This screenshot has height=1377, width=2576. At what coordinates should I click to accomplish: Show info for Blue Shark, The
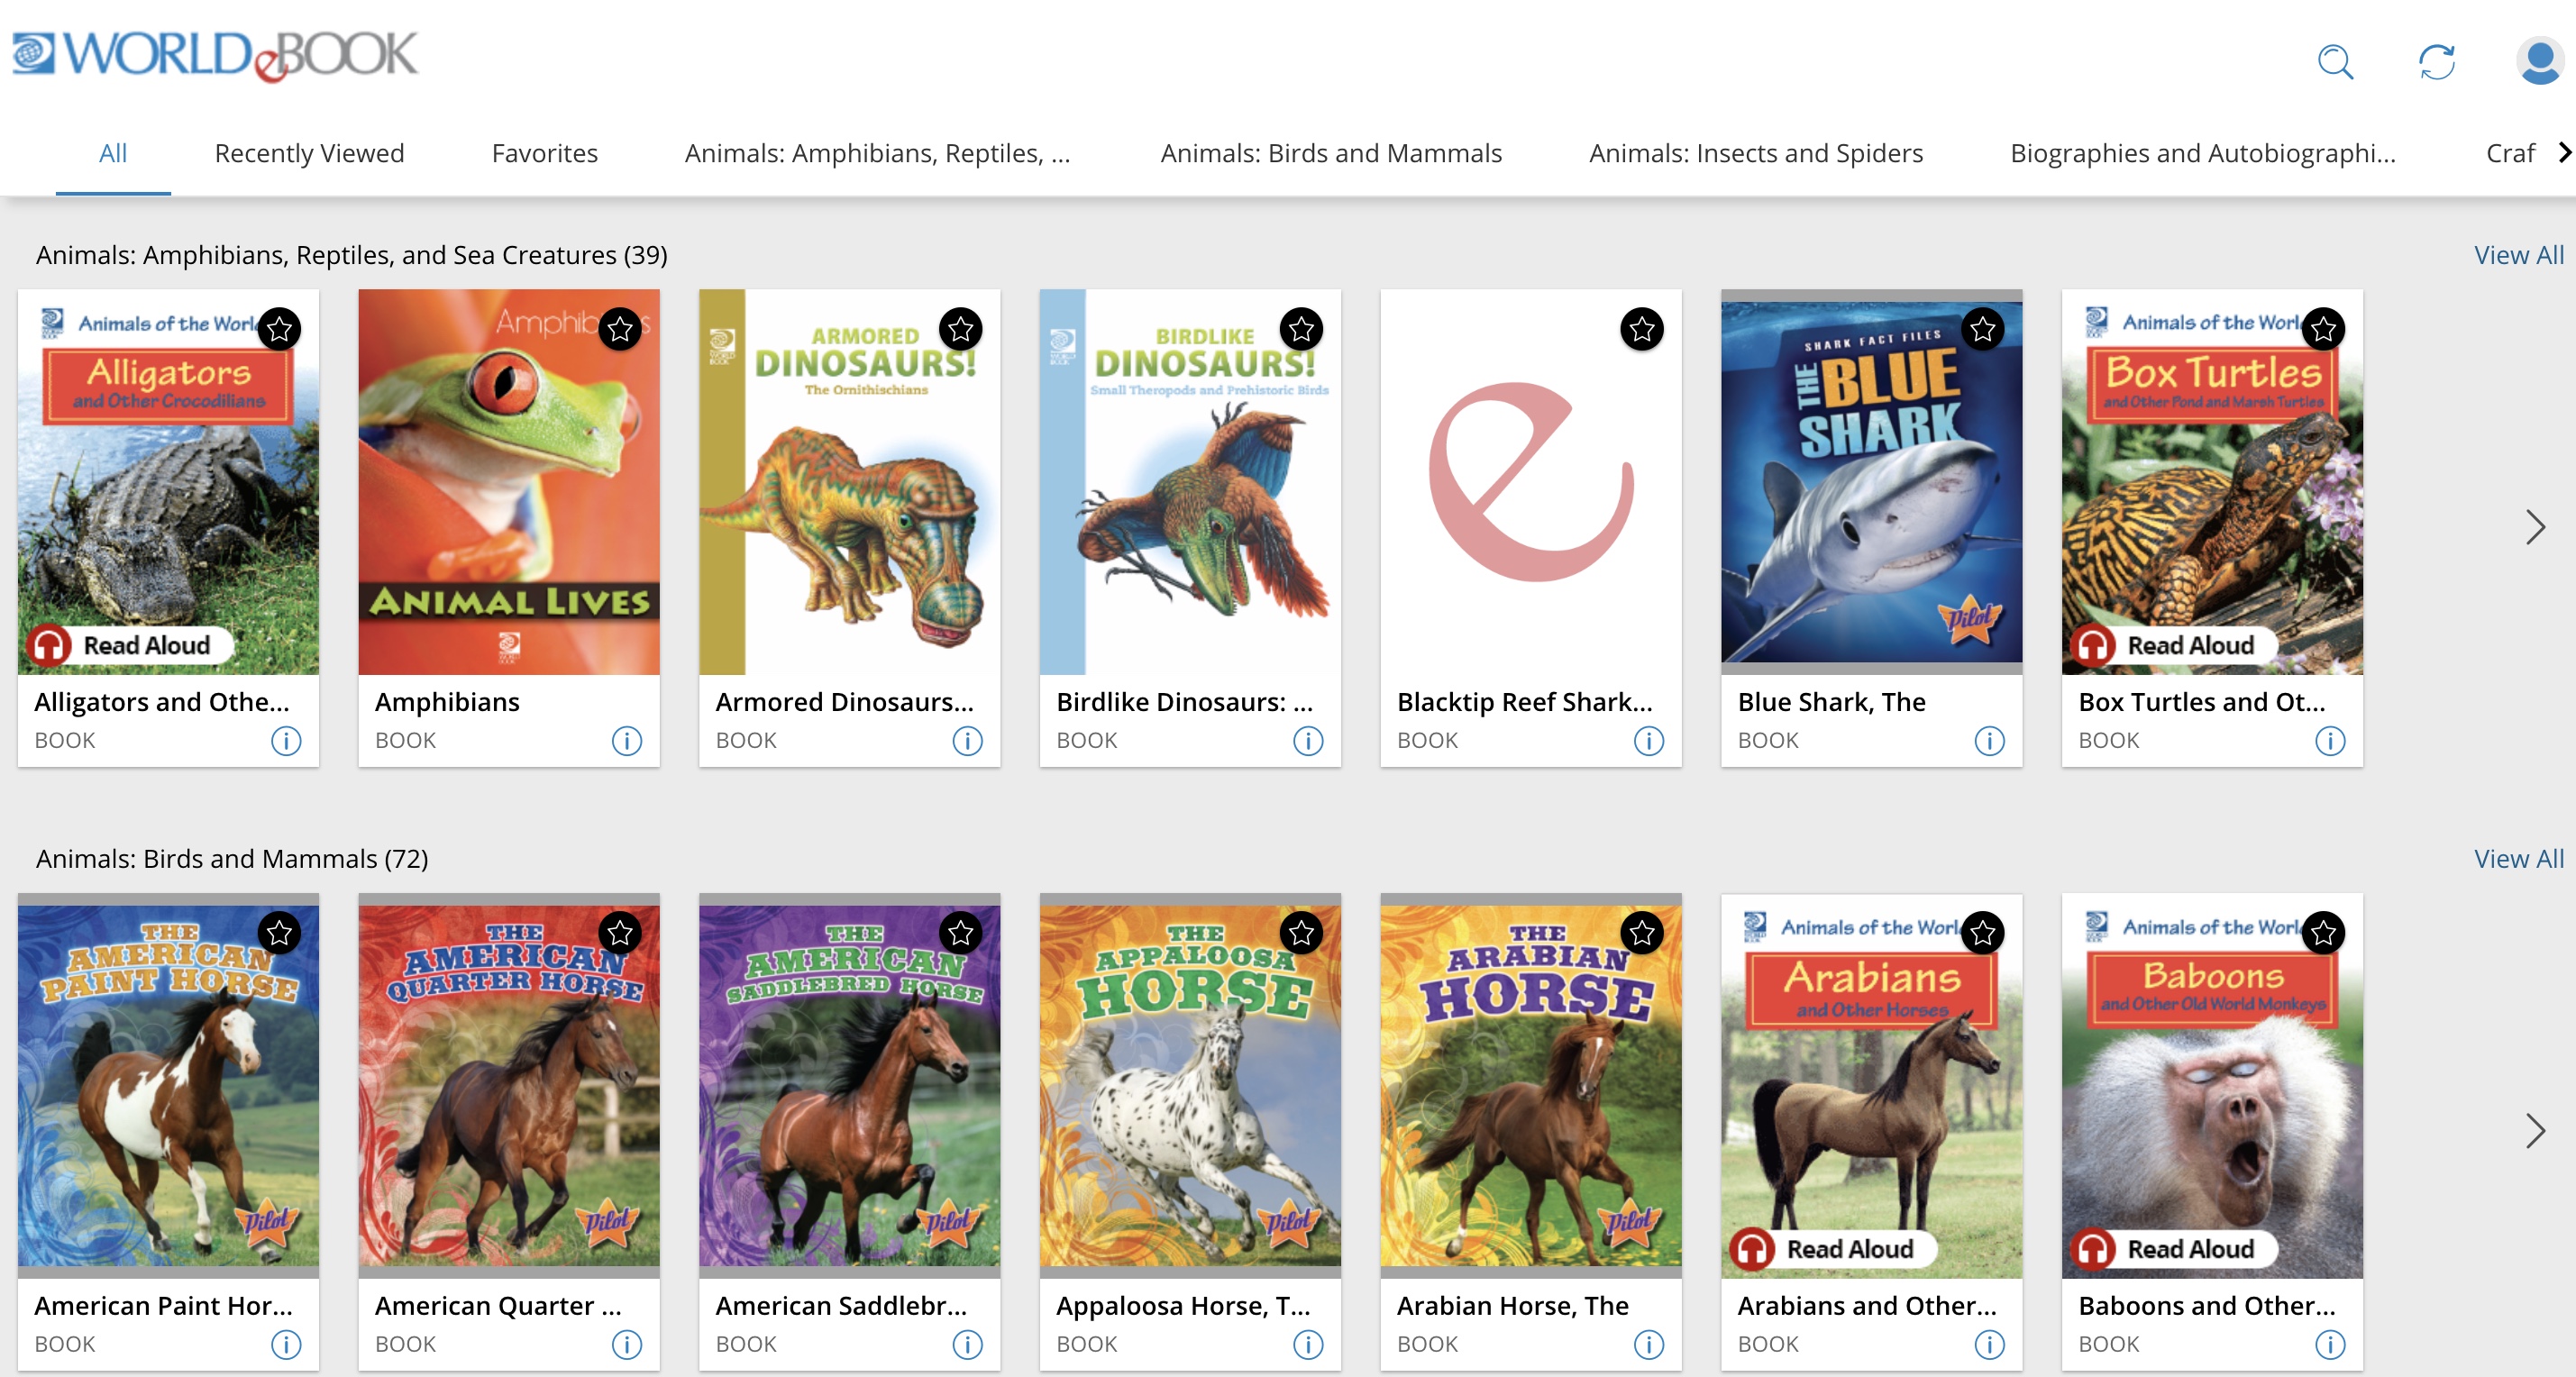pos(1989,741)
